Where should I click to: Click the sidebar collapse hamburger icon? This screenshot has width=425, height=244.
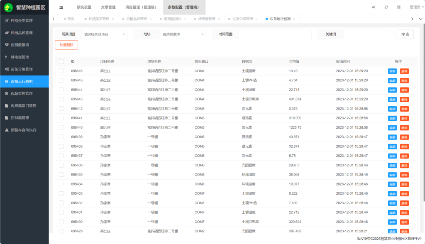[x=61, y=7]
